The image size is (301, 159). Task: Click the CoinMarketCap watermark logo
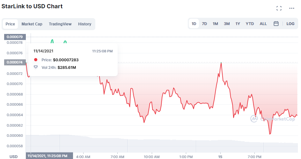pos(273,119)
